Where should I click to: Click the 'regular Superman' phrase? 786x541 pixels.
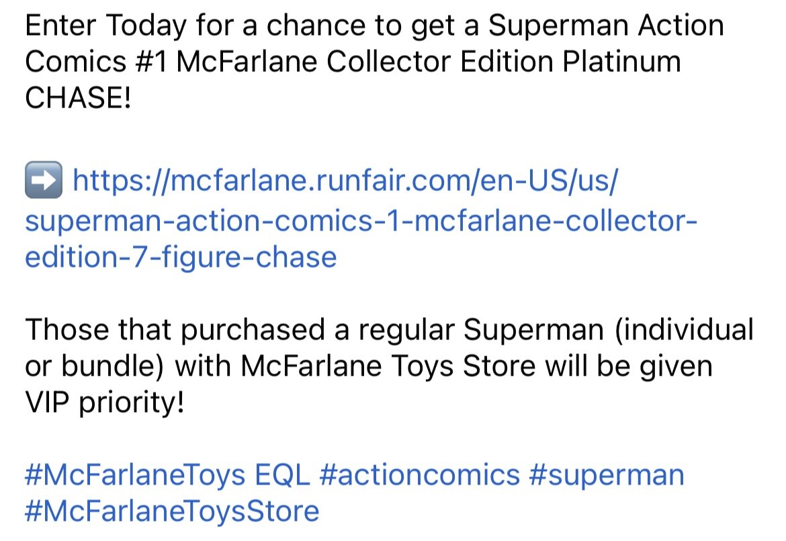pyautogui.click(x=481, y=331)
